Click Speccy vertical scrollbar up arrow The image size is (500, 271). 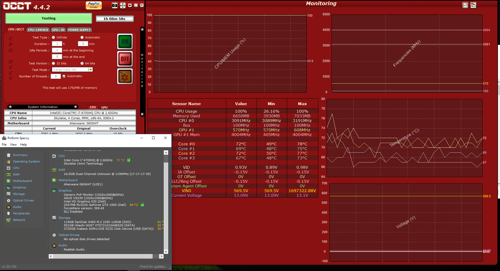166,153
